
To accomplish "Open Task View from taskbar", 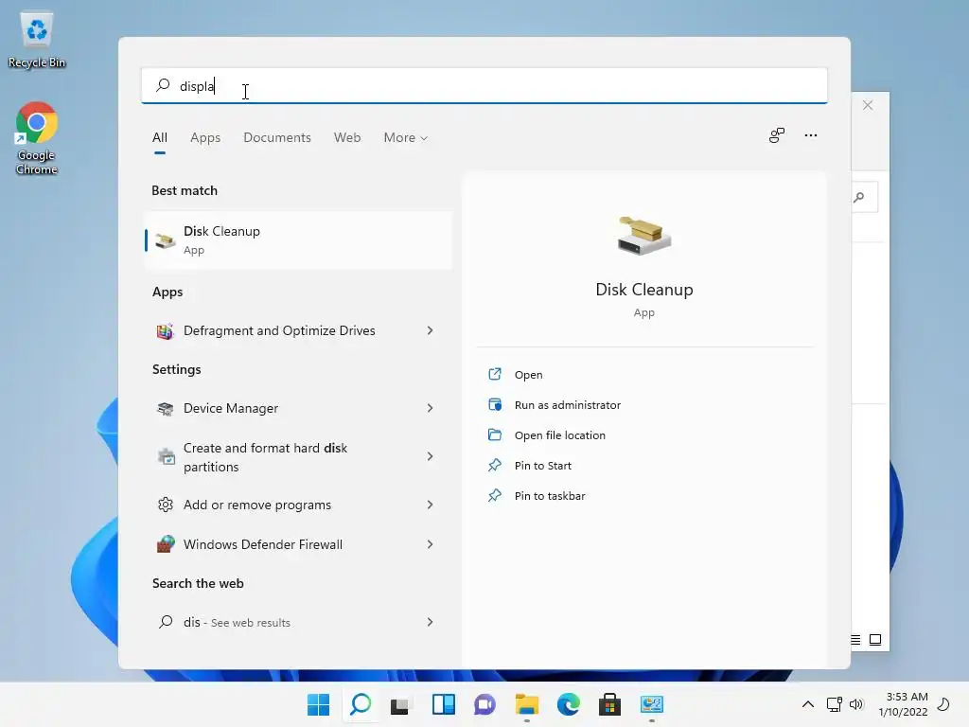I will [x=400, y=705].
